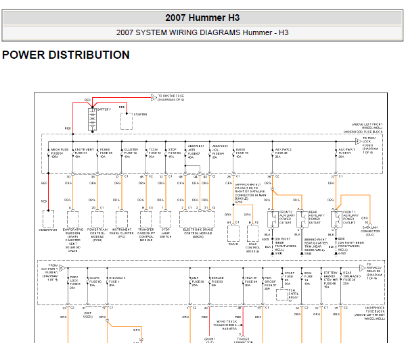The width and height of the screenshot is (406, 343).
Task: Click the battery symbol in the diagram
Action: (93, 120)
